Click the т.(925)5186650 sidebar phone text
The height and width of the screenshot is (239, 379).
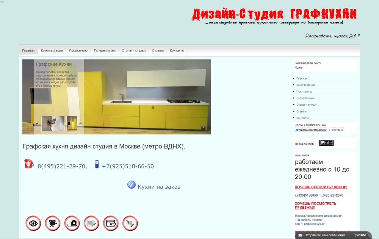coord(306,195)
